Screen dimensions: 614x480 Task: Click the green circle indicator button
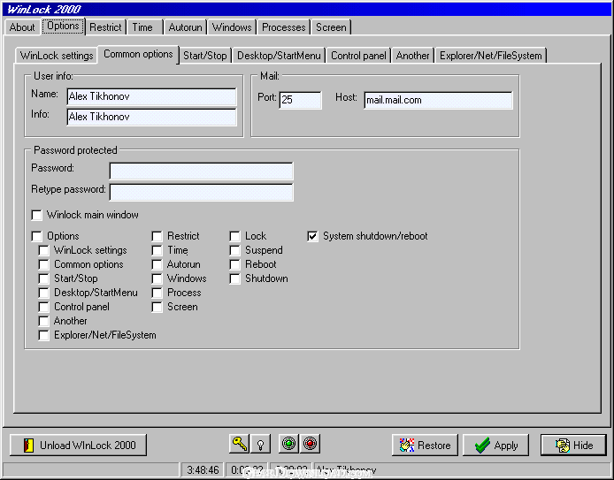[x=288, y=444]
